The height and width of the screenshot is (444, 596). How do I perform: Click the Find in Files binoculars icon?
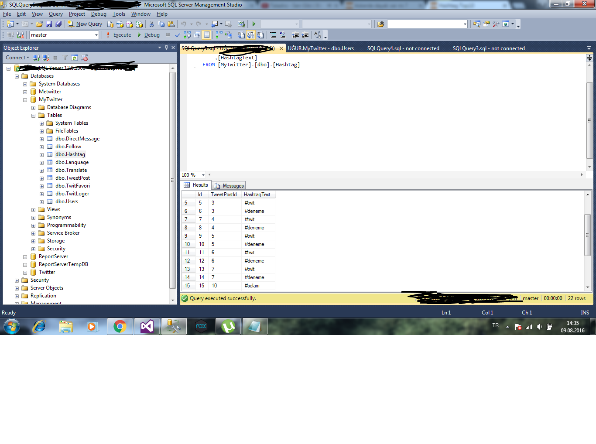coord(380,24)
